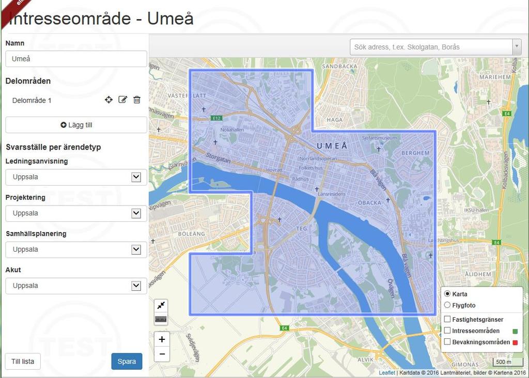Enable the Fastighetsgränser layer checkbox

[x=447, y=319]
